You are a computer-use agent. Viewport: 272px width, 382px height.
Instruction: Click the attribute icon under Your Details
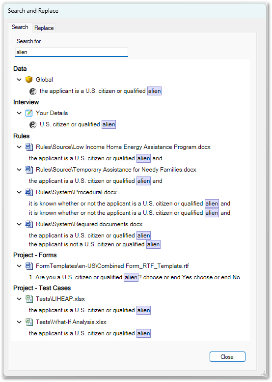33,125
